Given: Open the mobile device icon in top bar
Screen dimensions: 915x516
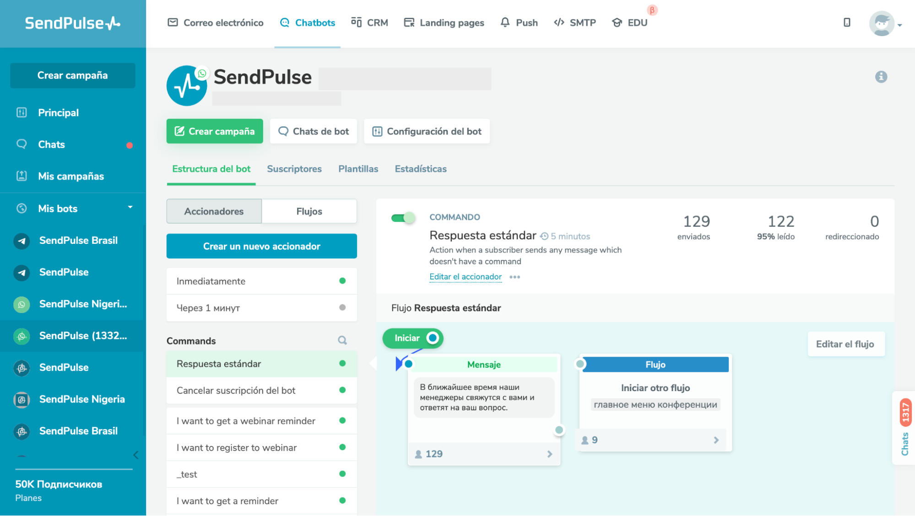Looking at the screenshot, I should point(847,22).
